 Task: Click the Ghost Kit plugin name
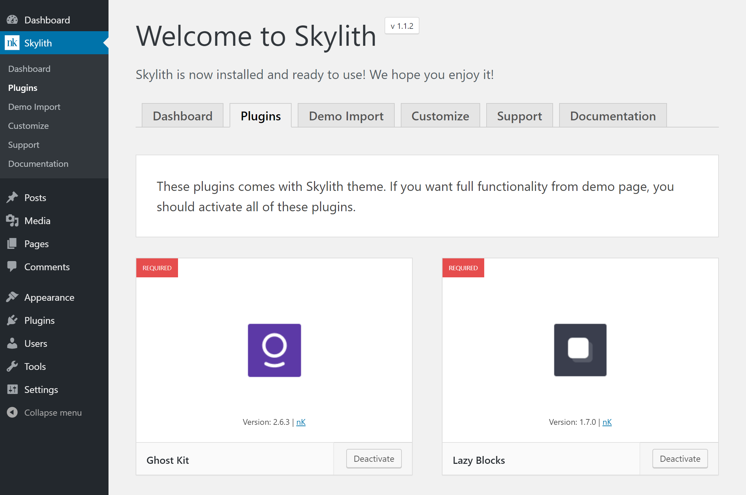(168, 460)
